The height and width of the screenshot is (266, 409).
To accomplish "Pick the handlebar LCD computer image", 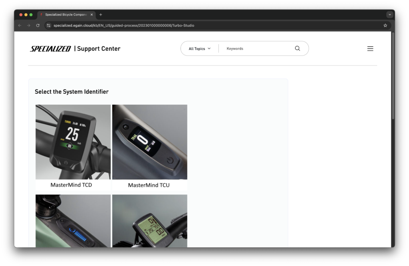I will point(149,220).
